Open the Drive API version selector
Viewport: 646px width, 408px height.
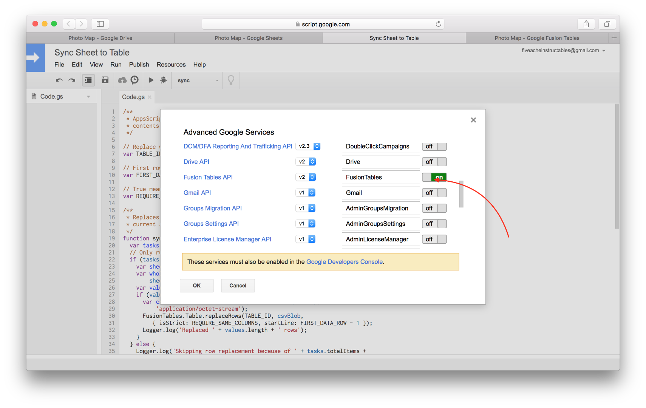point(311,161)
